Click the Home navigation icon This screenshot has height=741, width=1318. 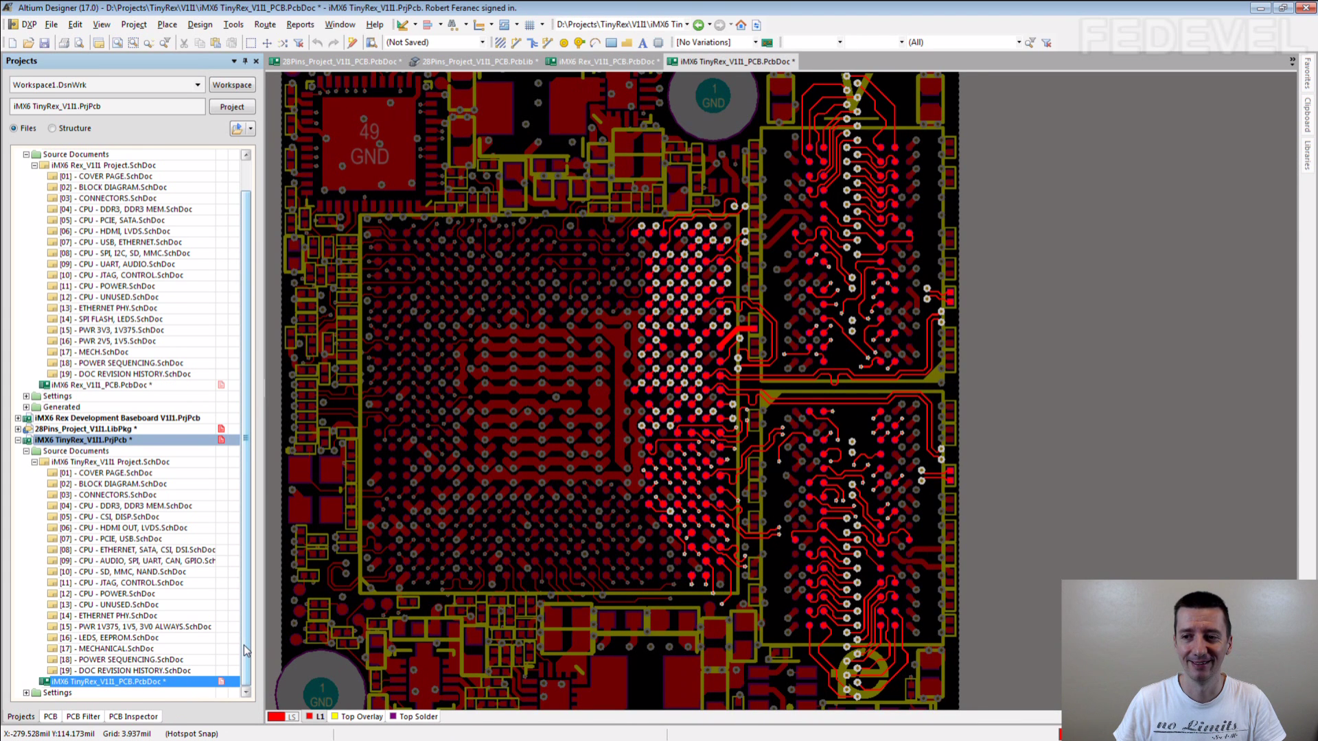click(x=741, y=25)
